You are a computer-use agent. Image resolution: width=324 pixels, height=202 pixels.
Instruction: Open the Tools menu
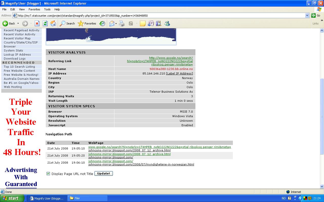coord(47,9)
